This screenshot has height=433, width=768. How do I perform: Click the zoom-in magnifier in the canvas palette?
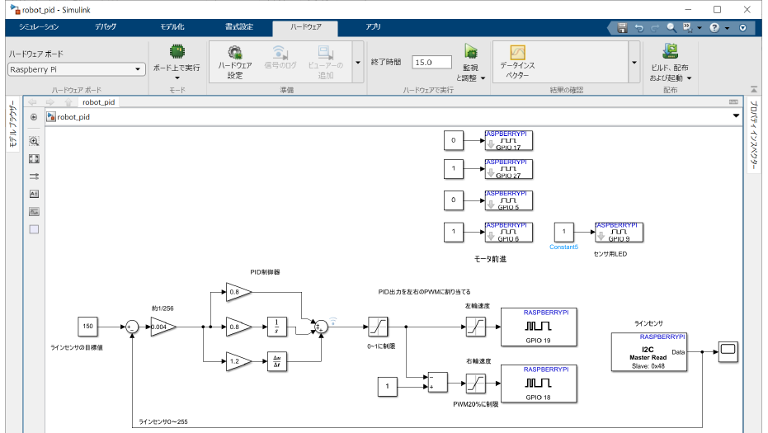[34, 141]
